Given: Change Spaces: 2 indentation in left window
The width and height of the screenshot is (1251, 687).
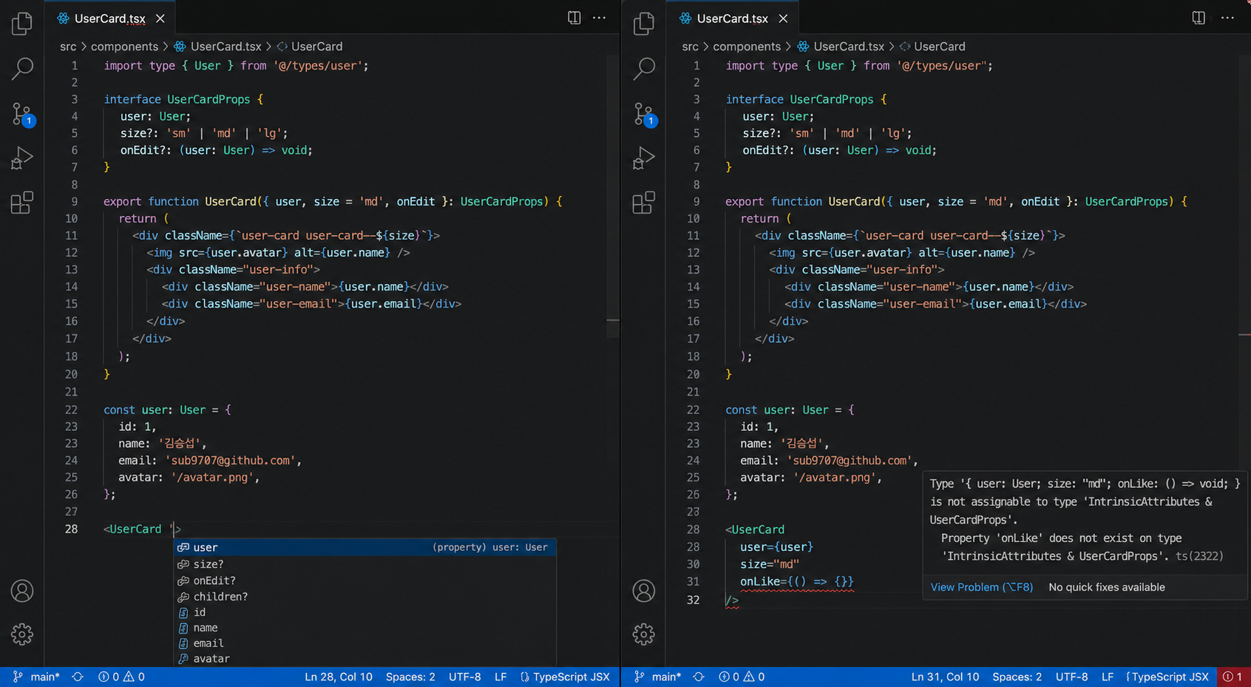Looking at the screenshot, I should pos(410,677).
